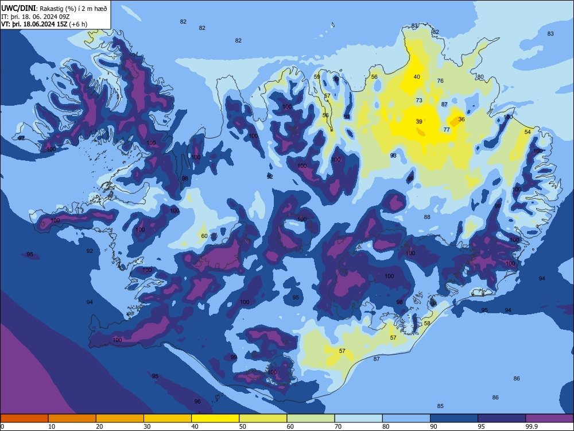This screenshot has height=431, width=574.
Task: Click the map humidity value 80 in the northeast
Action: 480,76
